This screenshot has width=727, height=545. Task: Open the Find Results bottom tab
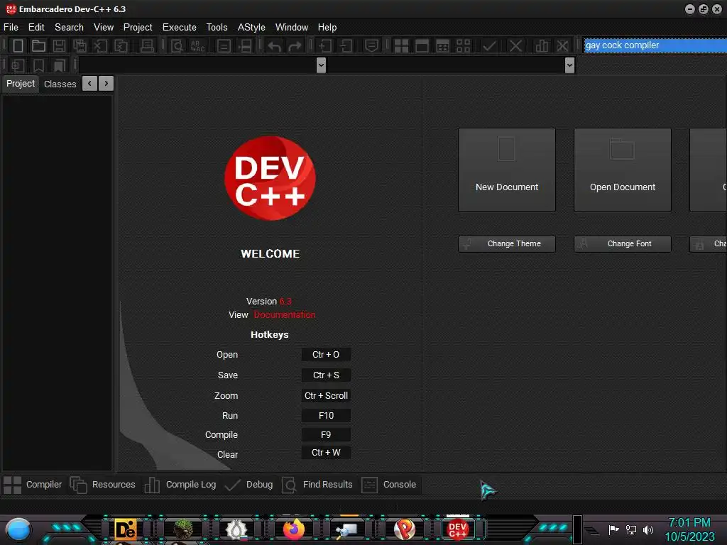point(317,485)
